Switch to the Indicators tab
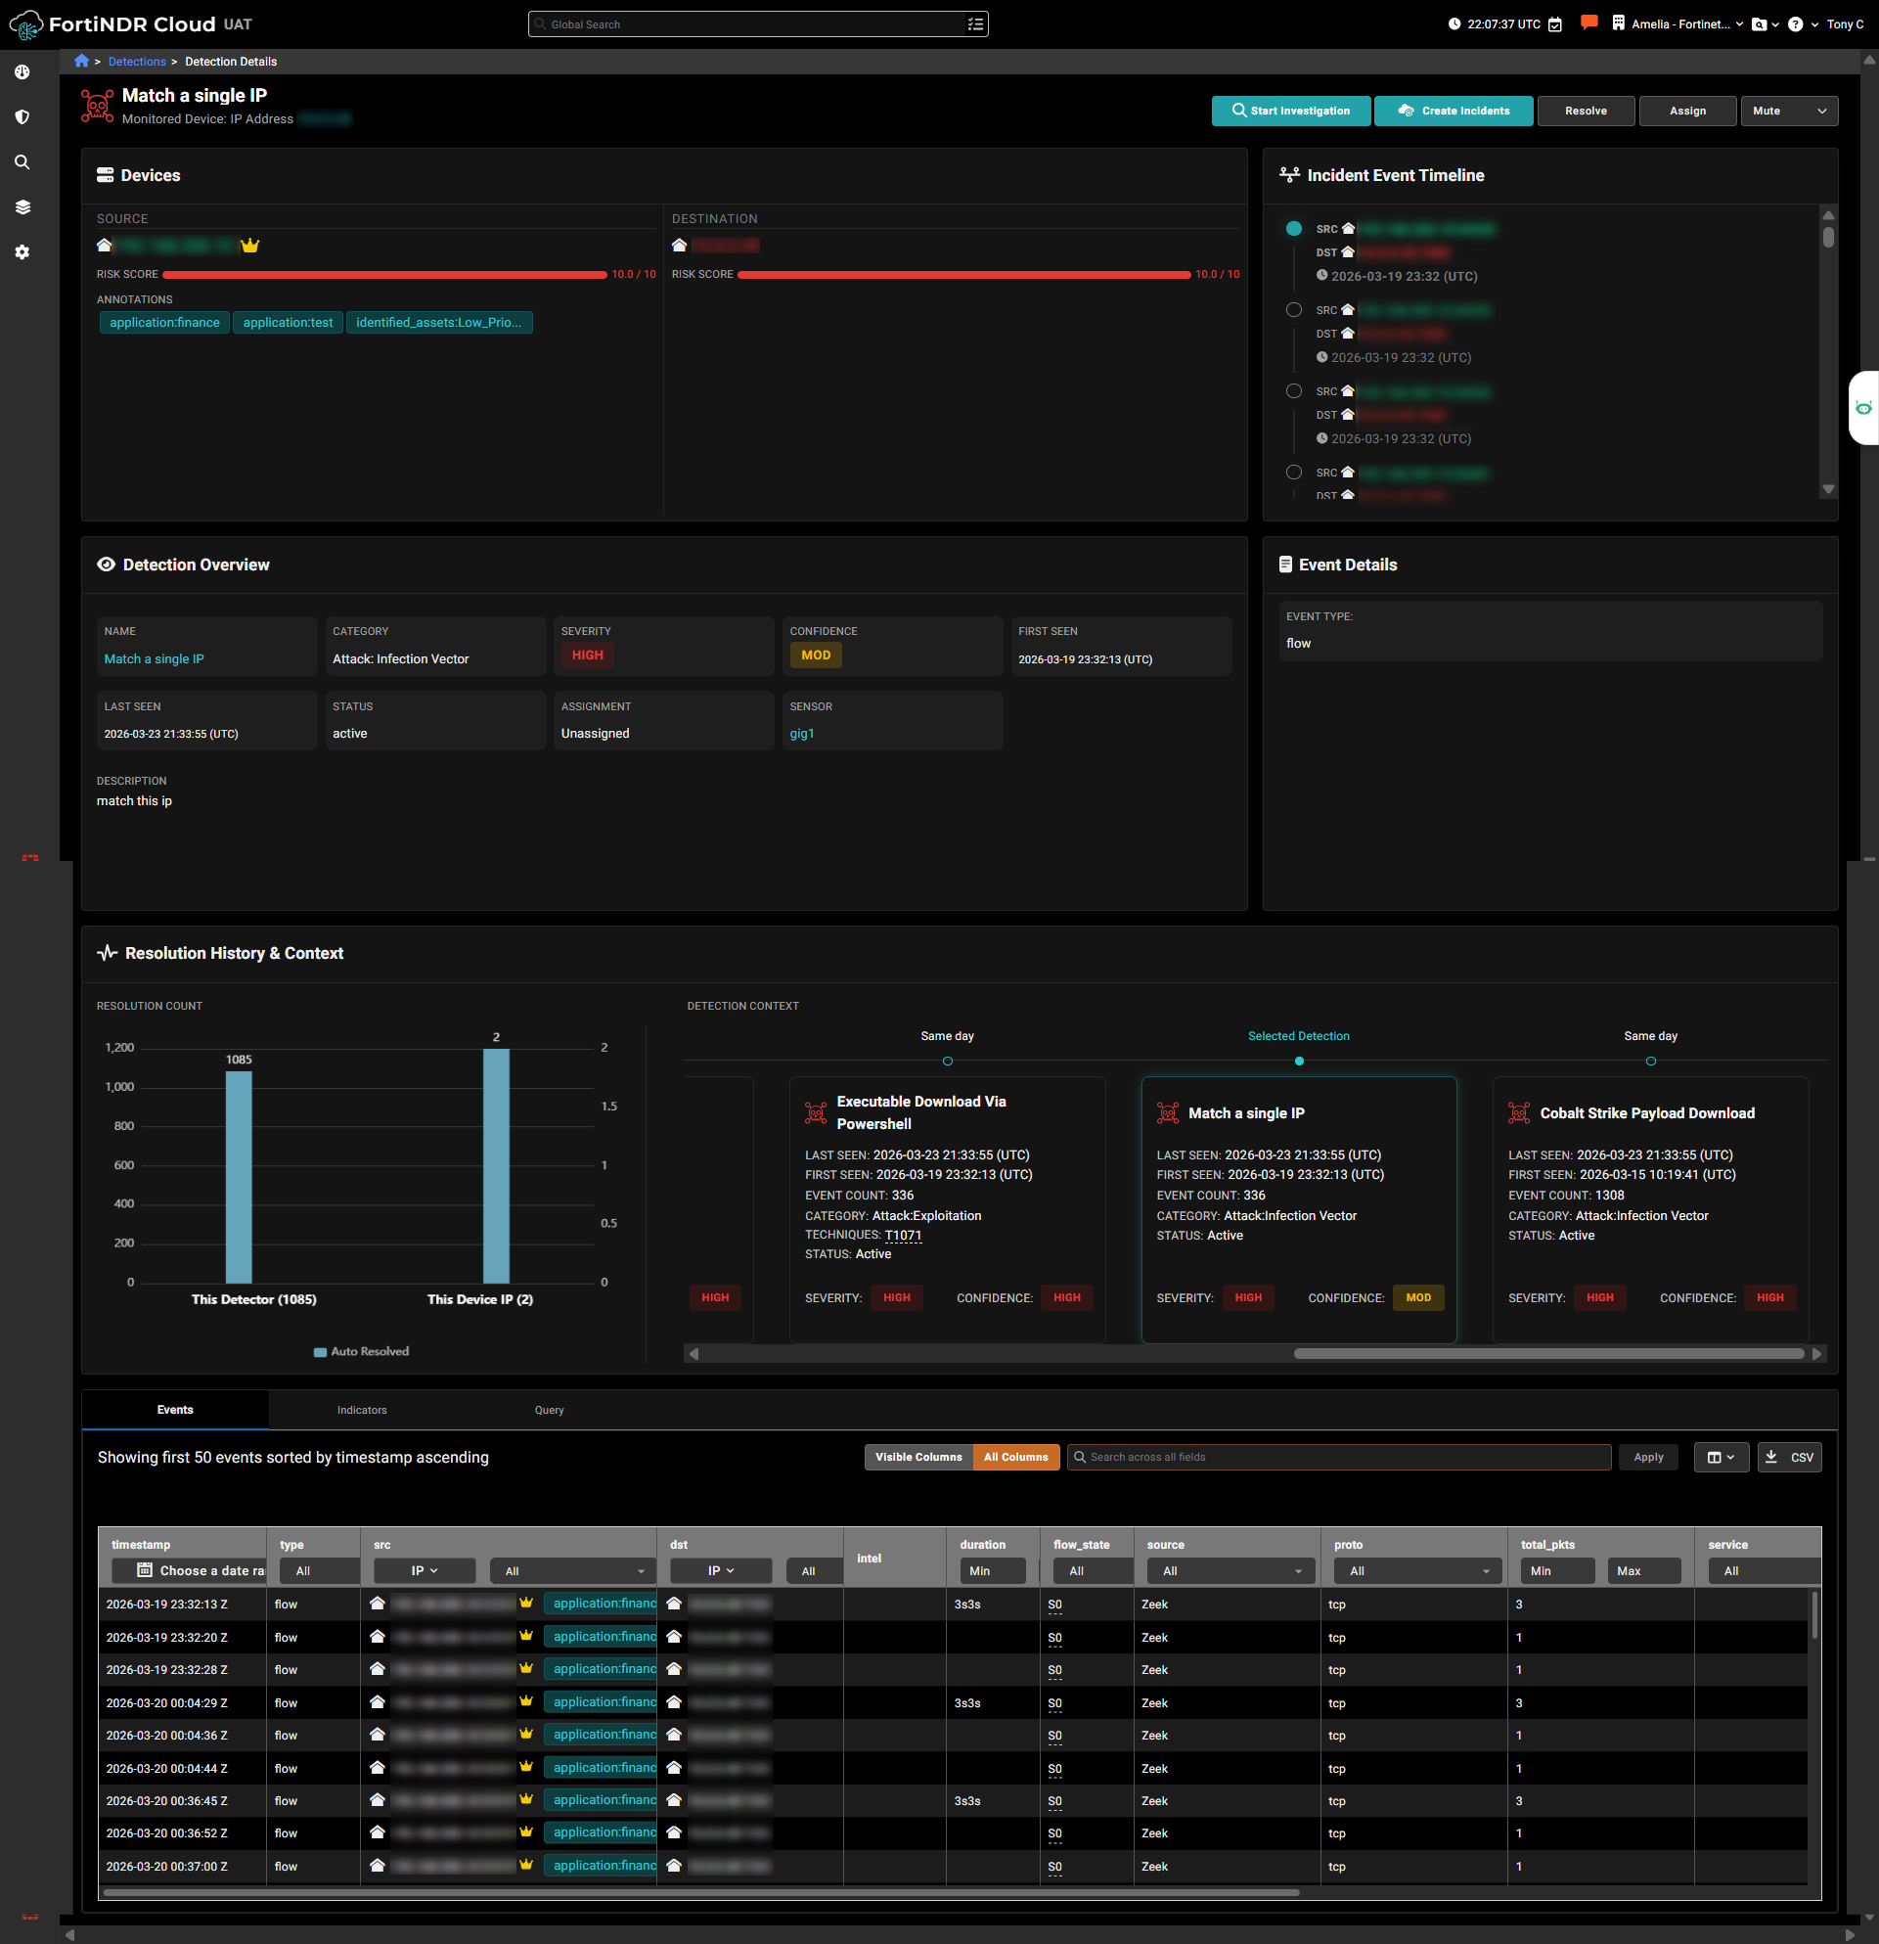 (362, 1410)
